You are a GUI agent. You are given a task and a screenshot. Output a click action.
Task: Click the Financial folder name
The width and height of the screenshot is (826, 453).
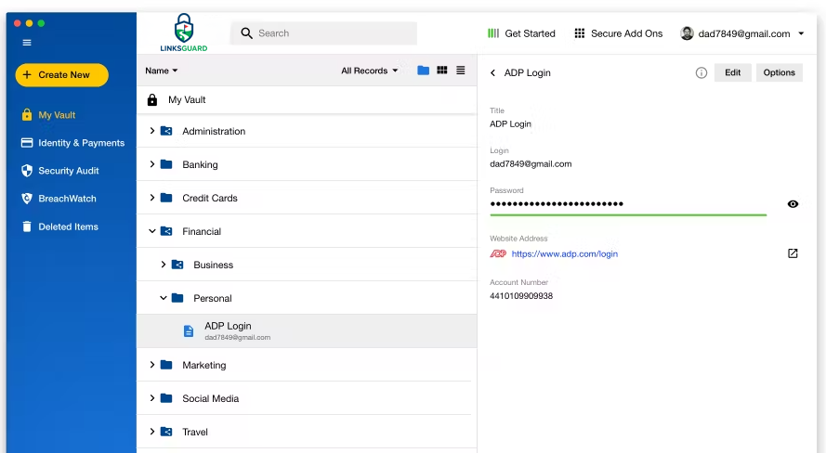(x=202, y=231)
